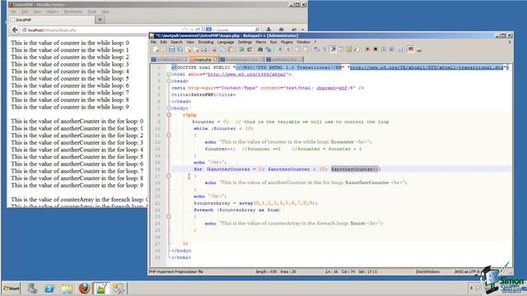Click the while ($counter < 10) line
This screenshot has height=296, width=527.
[x=223, y=128]
